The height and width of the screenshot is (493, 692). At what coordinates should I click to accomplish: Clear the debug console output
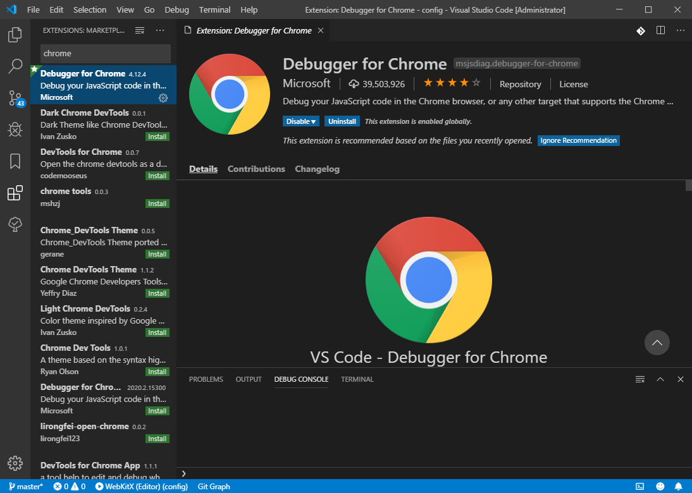[640, 379]
